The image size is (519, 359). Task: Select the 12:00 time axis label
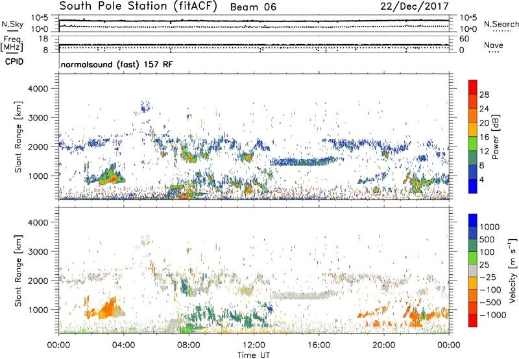pos(254,345)
